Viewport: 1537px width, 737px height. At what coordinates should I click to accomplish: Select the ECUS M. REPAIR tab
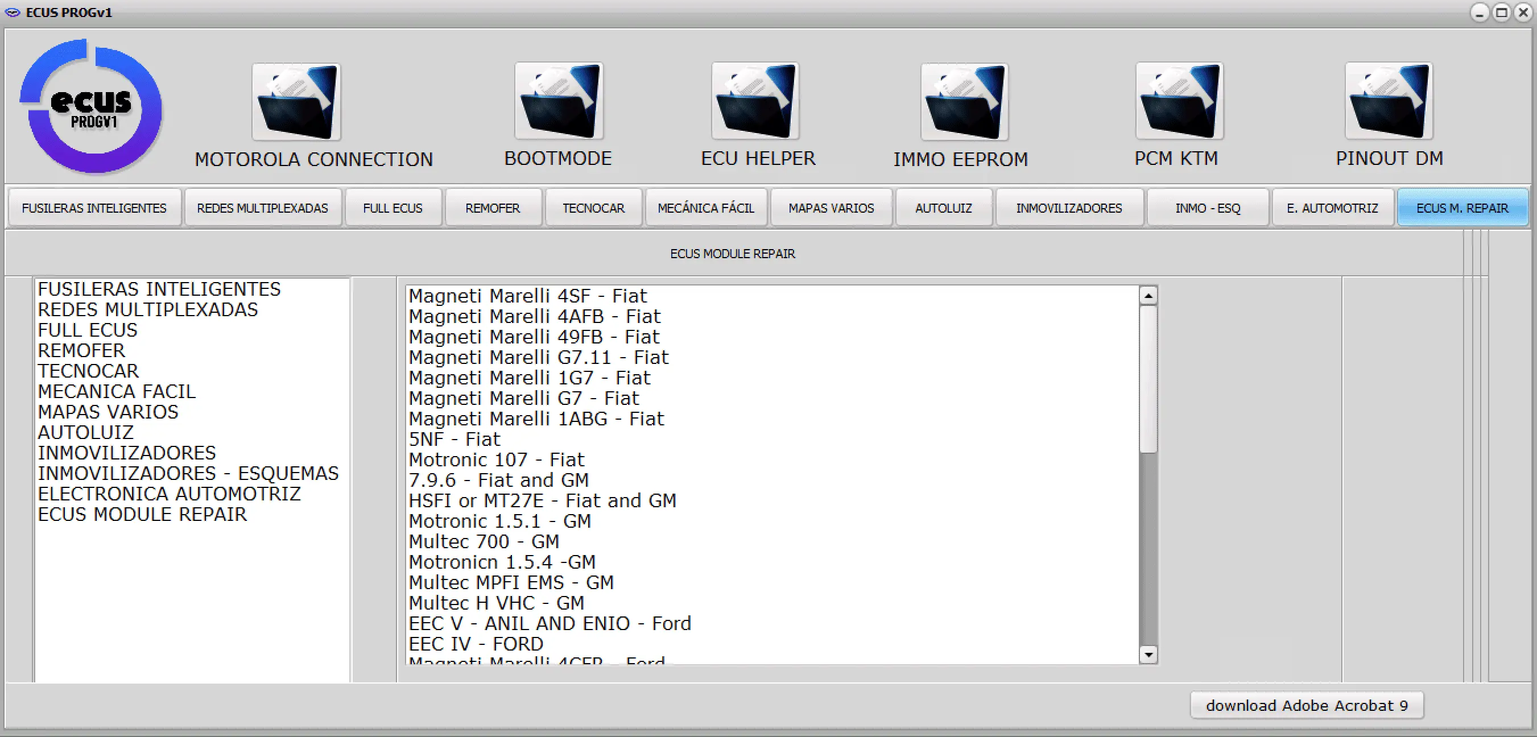[x=1462, y=208]
